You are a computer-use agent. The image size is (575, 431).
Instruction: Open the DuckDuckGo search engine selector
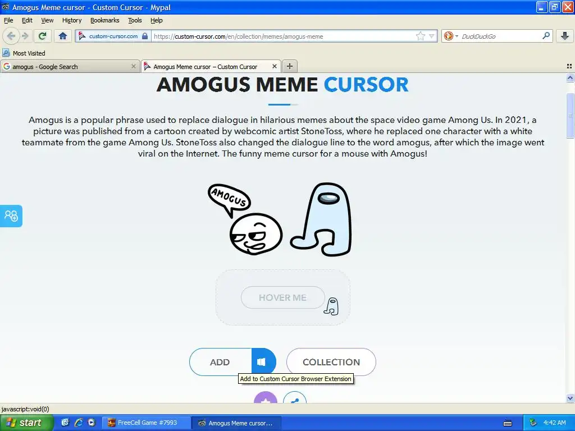tap(451, 36)
